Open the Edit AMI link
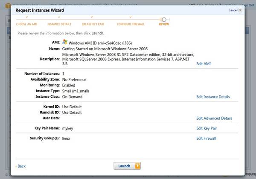 click(x=203, y=64)
